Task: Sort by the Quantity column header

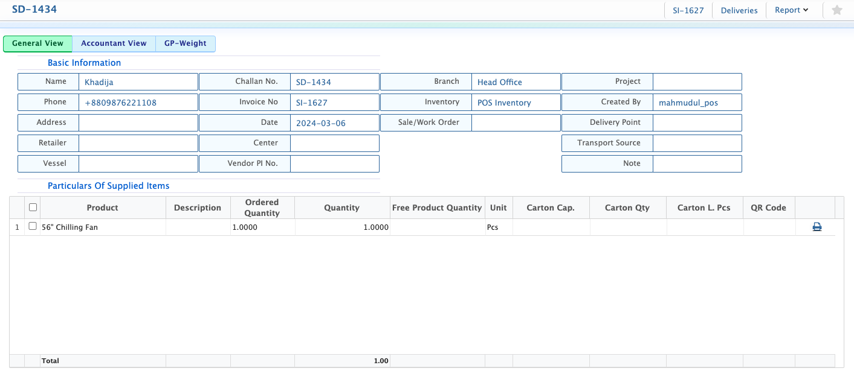Action: coord(341,208)
